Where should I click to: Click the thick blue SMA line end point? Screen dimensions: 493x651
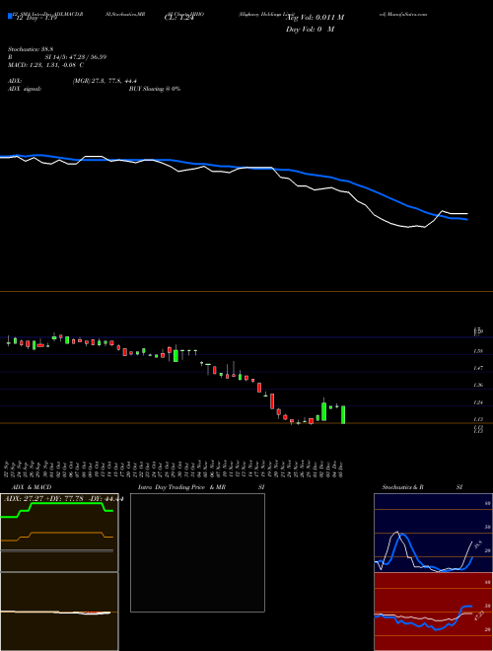click(466, 219)
